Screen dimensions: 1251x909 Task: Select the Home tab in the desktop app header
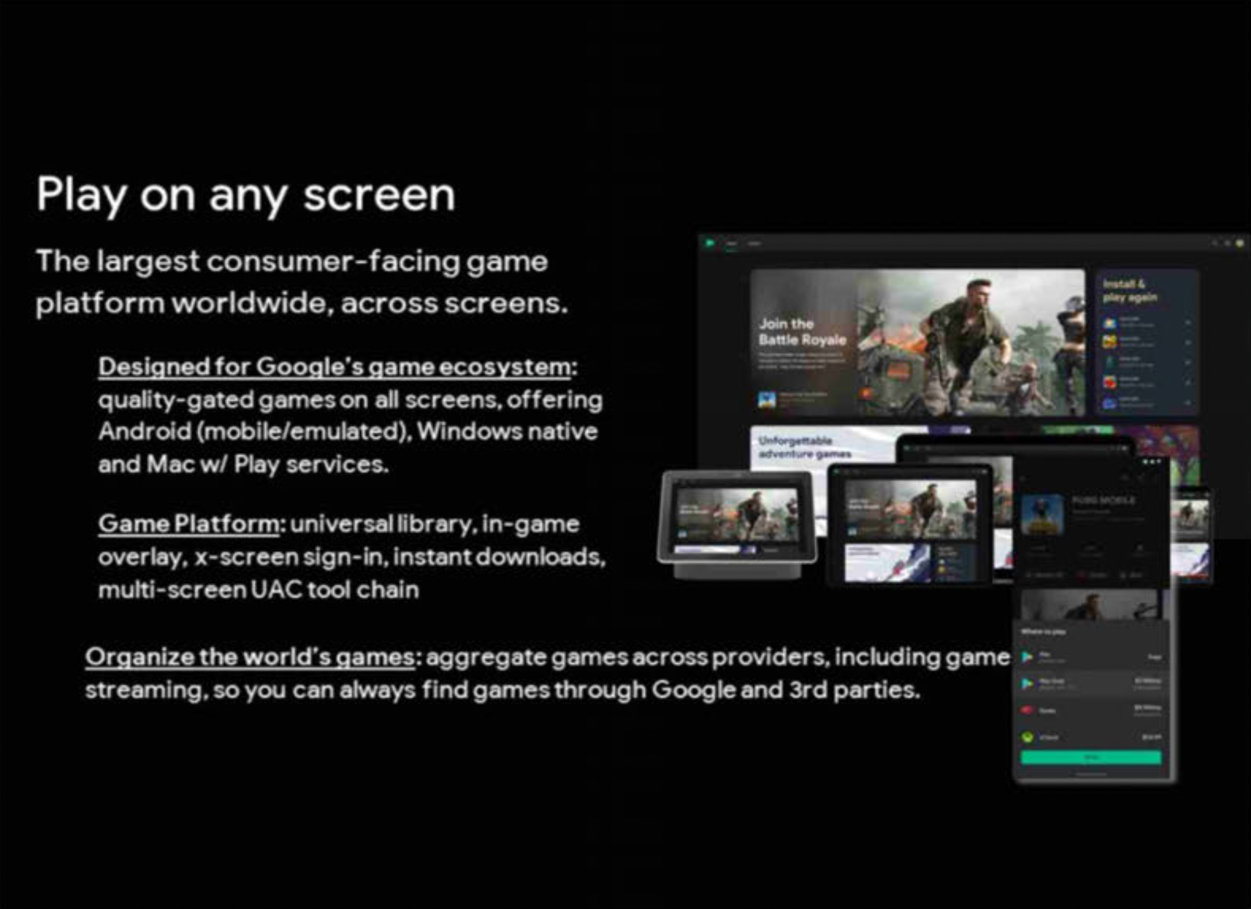click(732, 243)
